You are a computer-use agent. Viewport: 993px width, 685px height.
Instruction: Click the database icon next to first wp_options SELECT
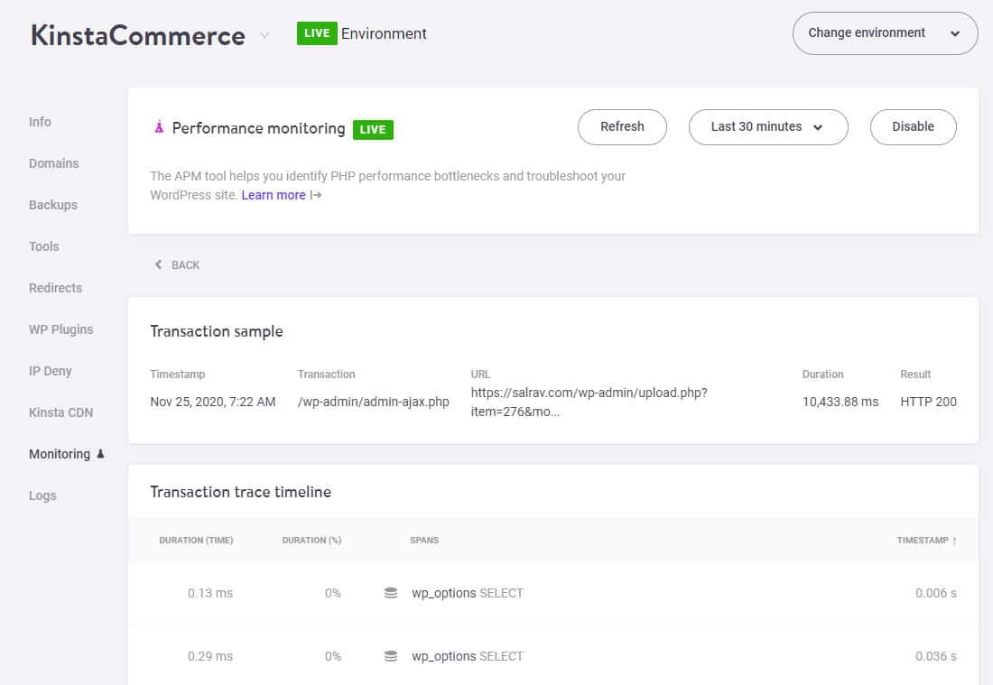coord(390,593)
